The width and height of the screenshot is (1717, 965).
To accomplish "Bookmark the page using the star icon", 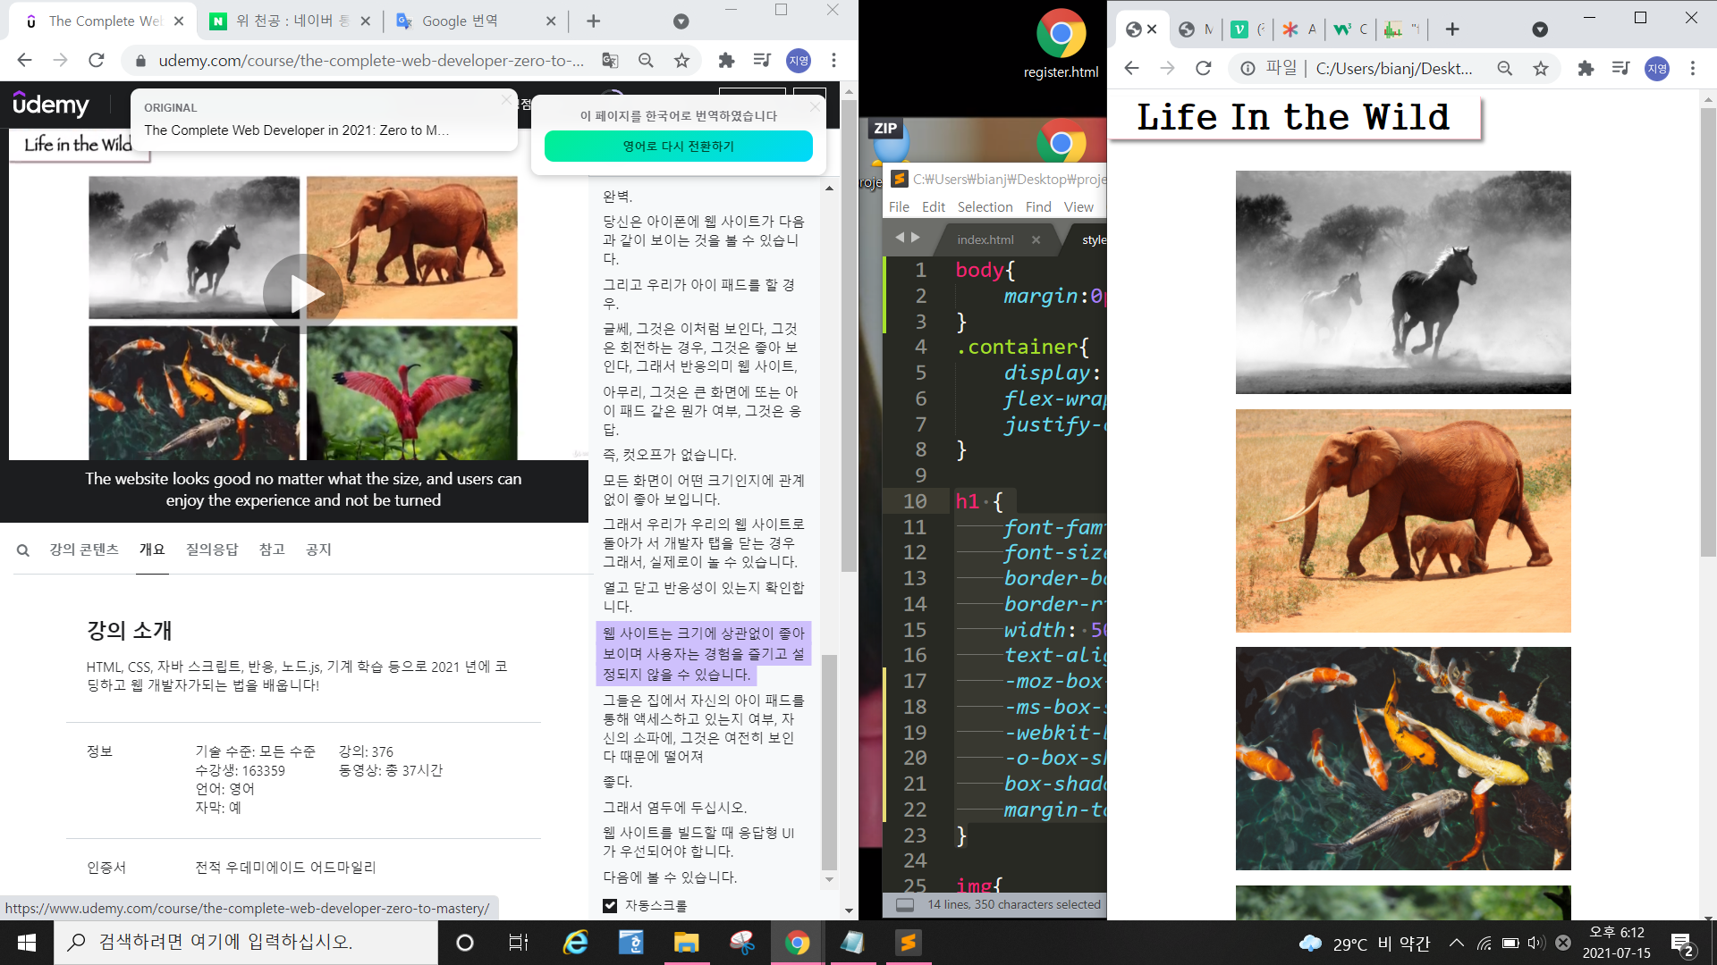I will coord(681,61).
